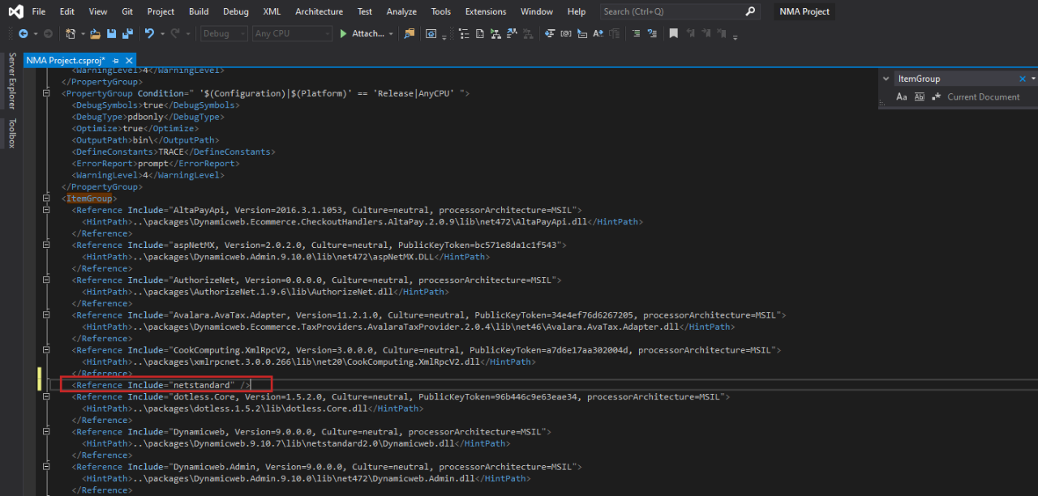The image size is (1038, 496).
Task: Click the green Attach start arrow
Action: 343,34
